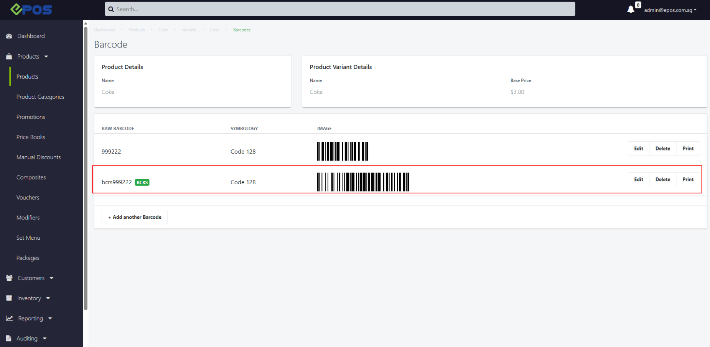Click the notification bell icon
This screenshot has height=347, width=710.
(x=631, y=10)
